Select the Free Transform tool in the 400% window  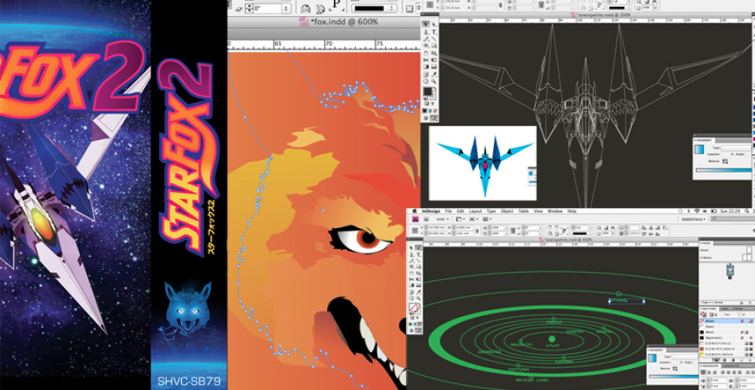[419, 278]
